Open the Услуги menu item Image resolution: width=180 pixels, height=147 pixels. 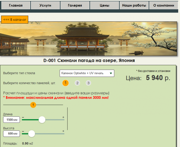pyautogui.click(x=45, y=5)
